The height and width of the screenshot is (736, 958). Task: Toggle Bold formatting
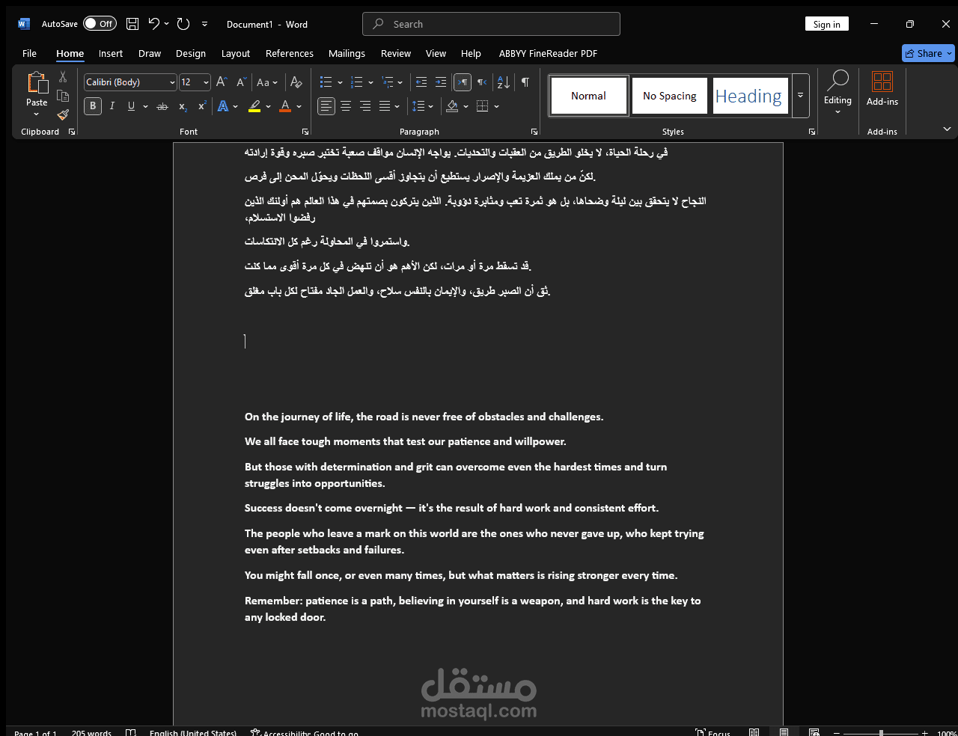93,106
